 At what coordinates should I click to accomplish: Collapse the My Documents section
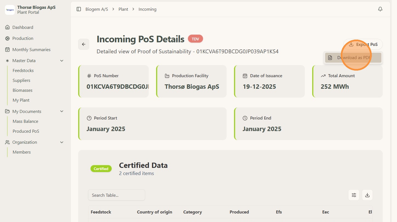click(x=62, y=111)
